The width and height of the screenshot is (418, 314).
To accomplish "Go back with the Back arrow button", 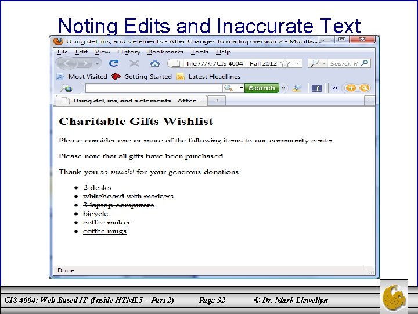I will (66, 63).
